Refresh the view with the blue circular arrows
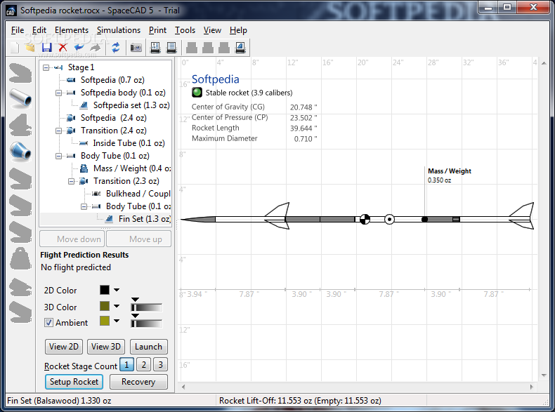 pos(116,48)
